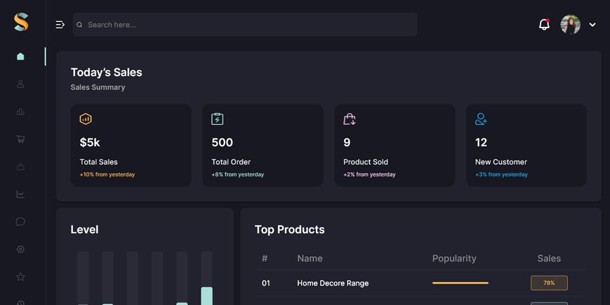Click the star favorites sidebar icon
The height and width of the screenshot is (305, 610).
coord(21,276)
